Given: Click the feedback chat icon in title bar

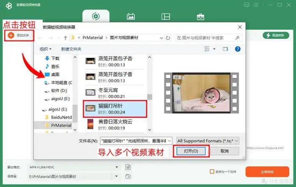Looking at the screenshot, I should [246, 5].
